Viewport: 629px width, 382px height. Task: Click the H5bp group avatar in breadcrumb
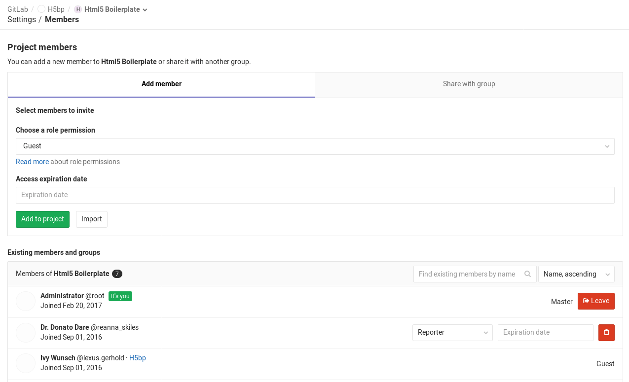point(41,9)
